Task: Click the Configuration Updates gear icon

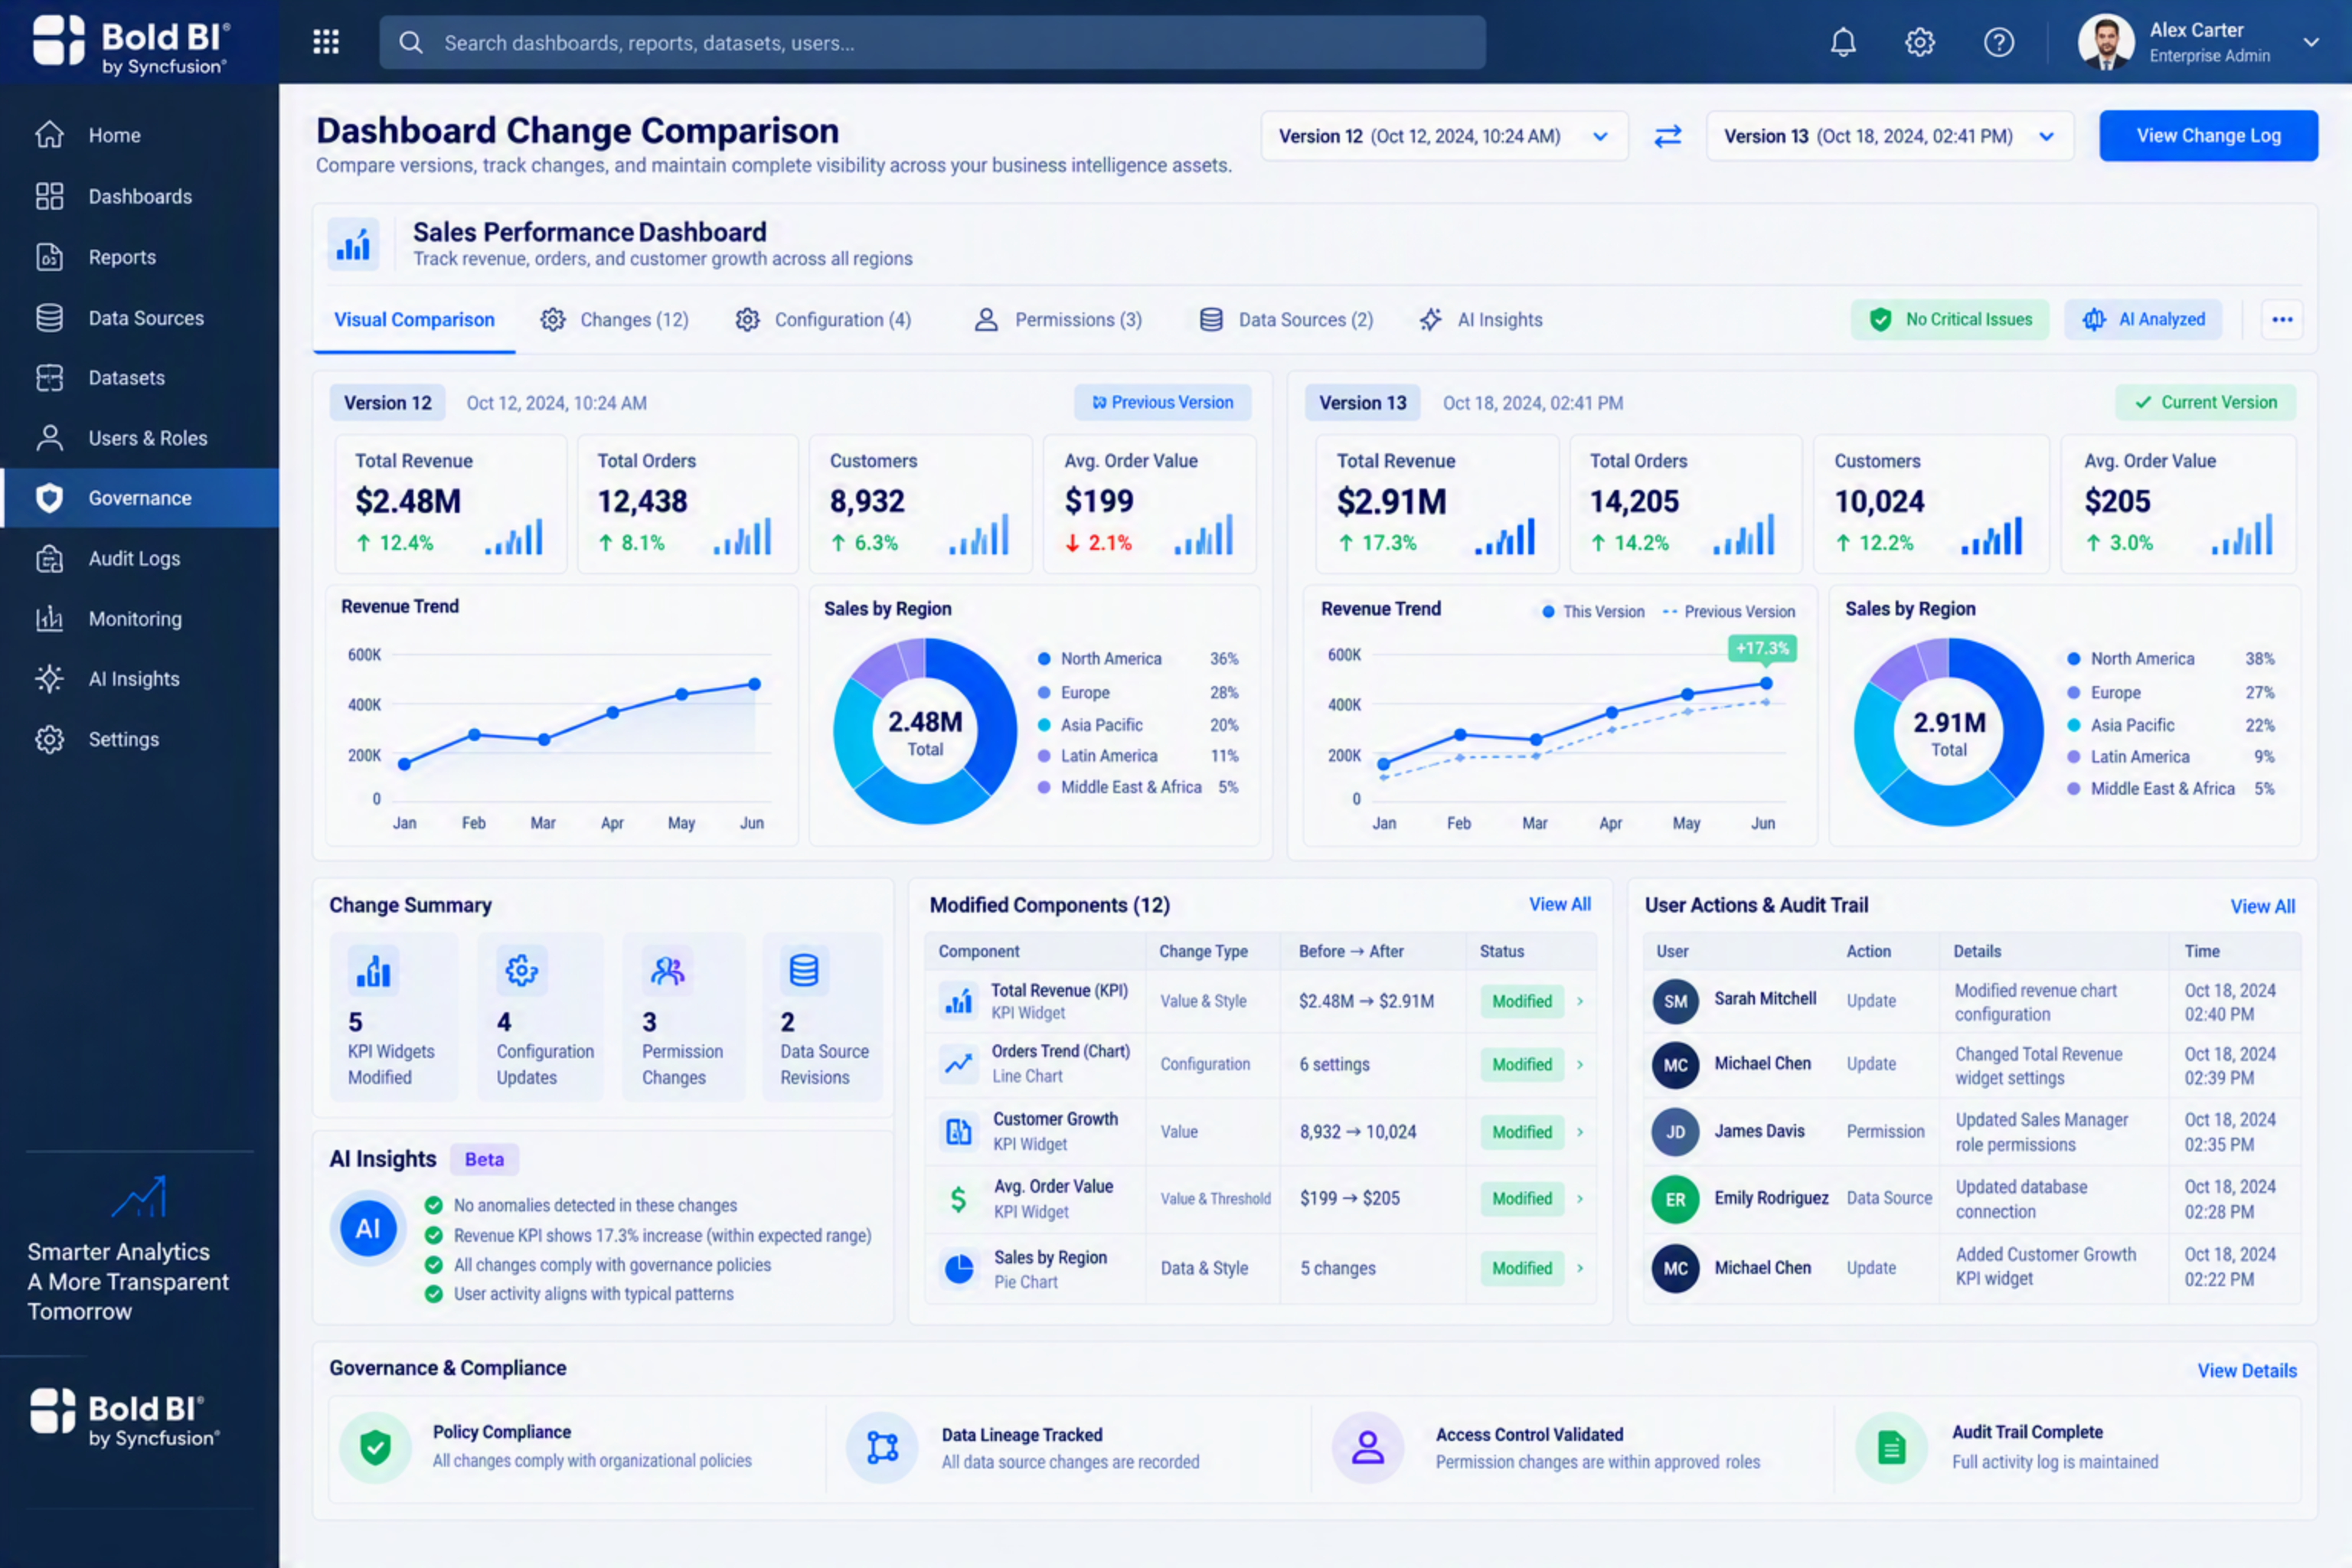Action: tap(522, 970)
